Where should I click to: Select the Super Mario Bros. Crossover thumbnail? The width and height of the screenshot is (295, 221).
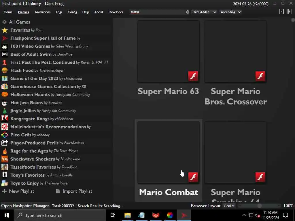[236, 51]
